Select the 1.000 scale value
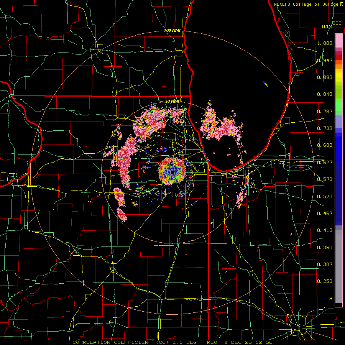 pos(325,43)
